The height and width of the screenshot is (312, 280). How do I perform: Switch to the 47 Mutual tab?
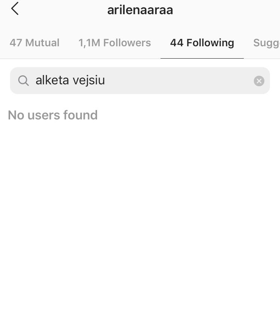pos(34,43)
